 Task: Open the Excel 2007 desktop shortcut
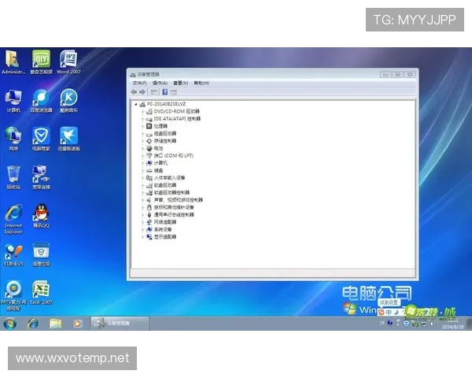[41, 290]
